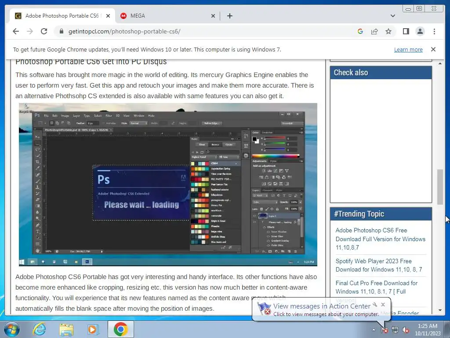Click the page scrollbar down arrow
The image size is (450, 338).
point(440,310)
